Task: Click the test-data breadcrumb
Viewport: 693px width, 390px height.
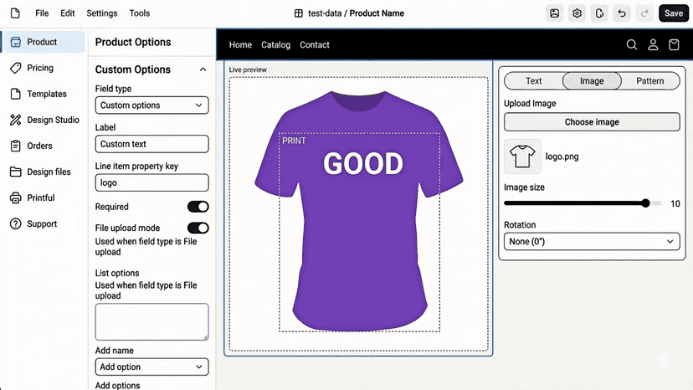Action: (325, 13)
